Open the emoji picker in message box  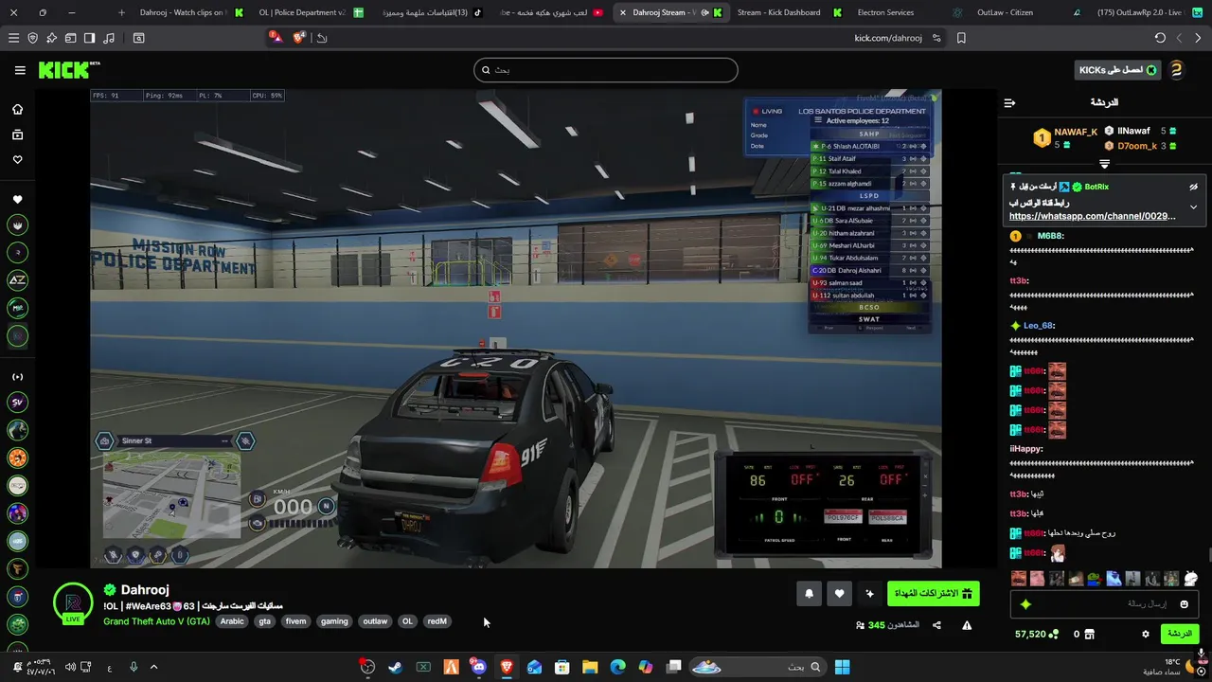pyautogui.click(x=1184, y=604)
